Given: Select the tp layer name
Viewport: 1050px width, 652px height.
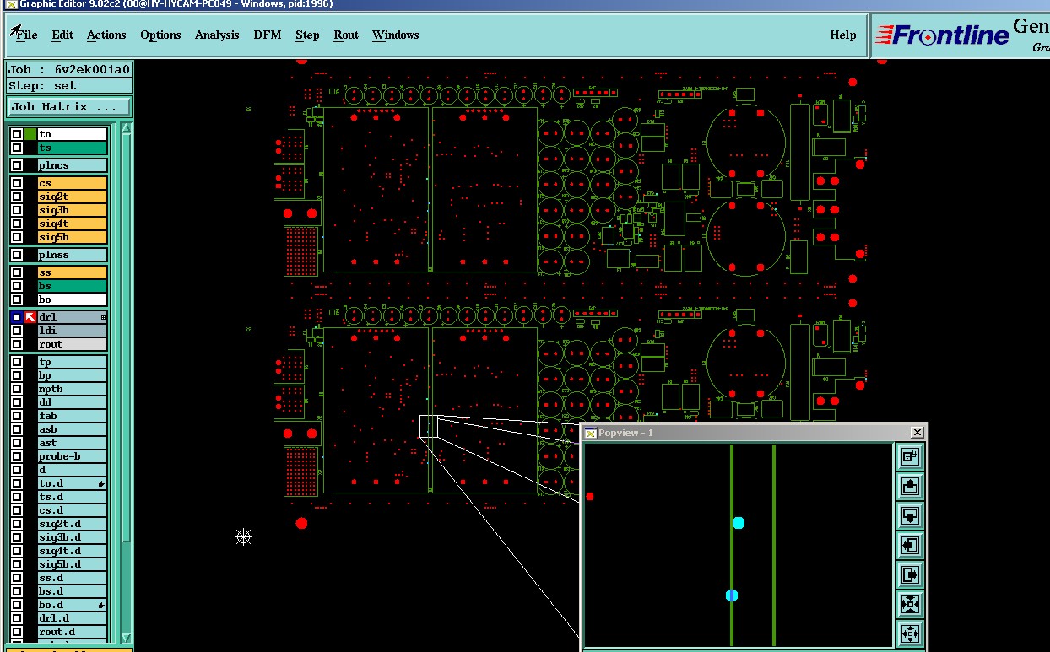Looking at the screenshot, I should click(x=73, y=362).
